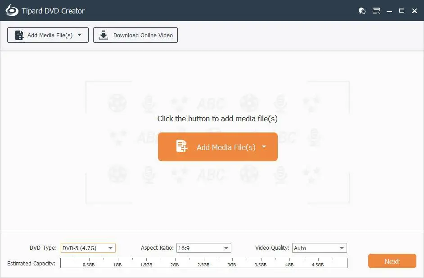Open the Aspect Ratio dropdown

203,248
